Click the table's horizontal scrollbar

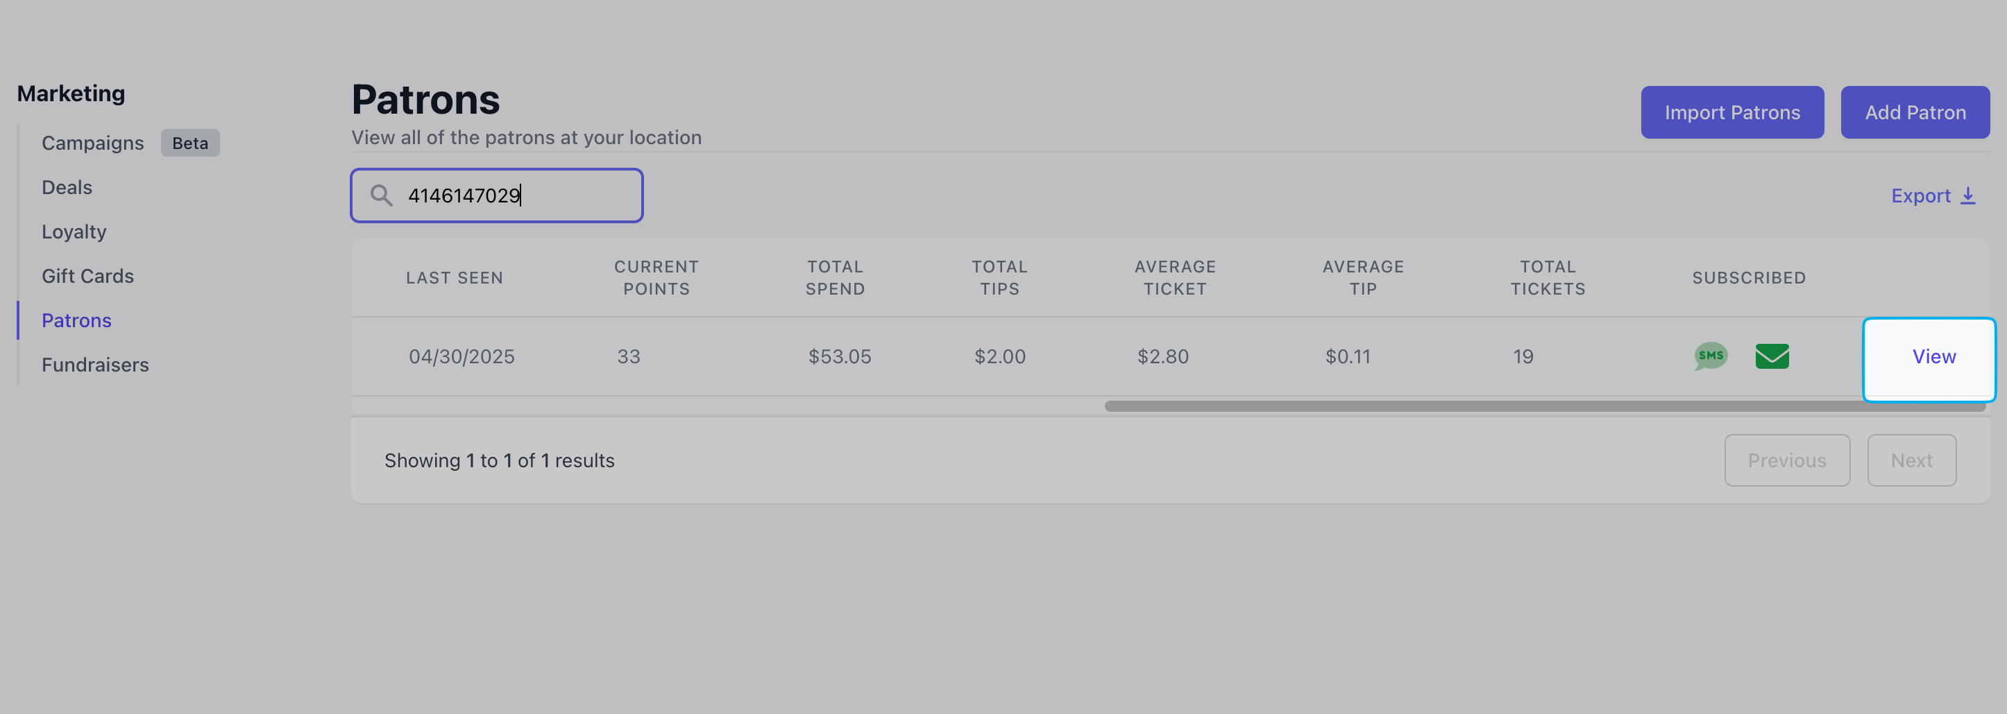(1543, 406)
